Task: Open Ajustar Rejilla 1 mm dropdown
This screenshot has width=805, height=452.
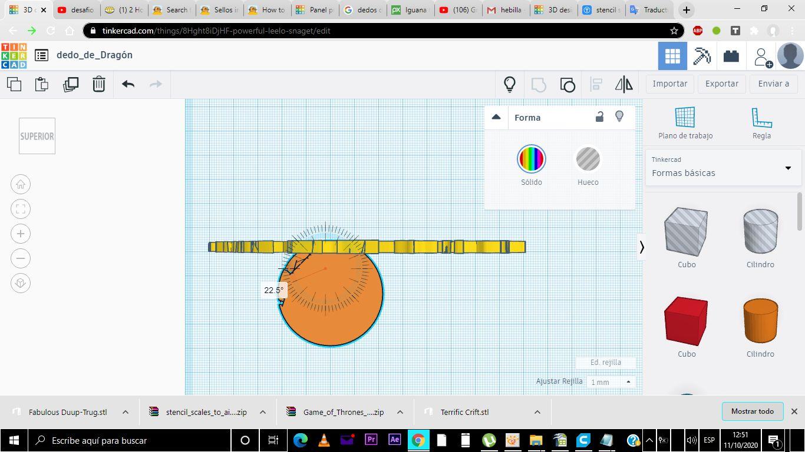Action: coord(611,382)
